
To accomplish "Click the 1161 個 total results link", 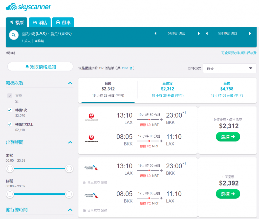I will [127, 68].
